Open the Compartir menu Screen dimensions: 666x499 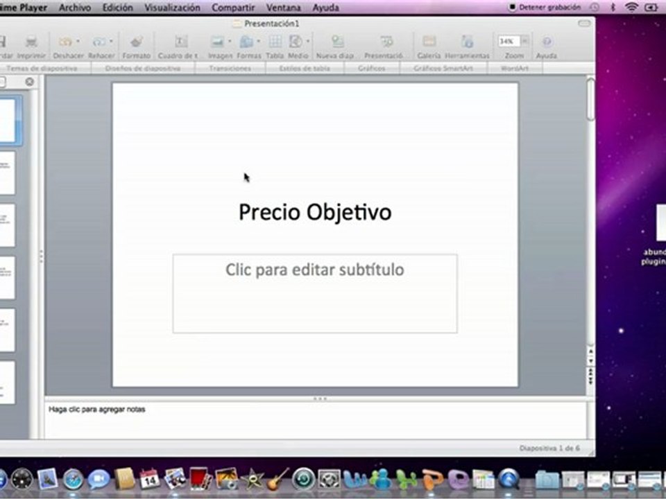click(233, 8)
